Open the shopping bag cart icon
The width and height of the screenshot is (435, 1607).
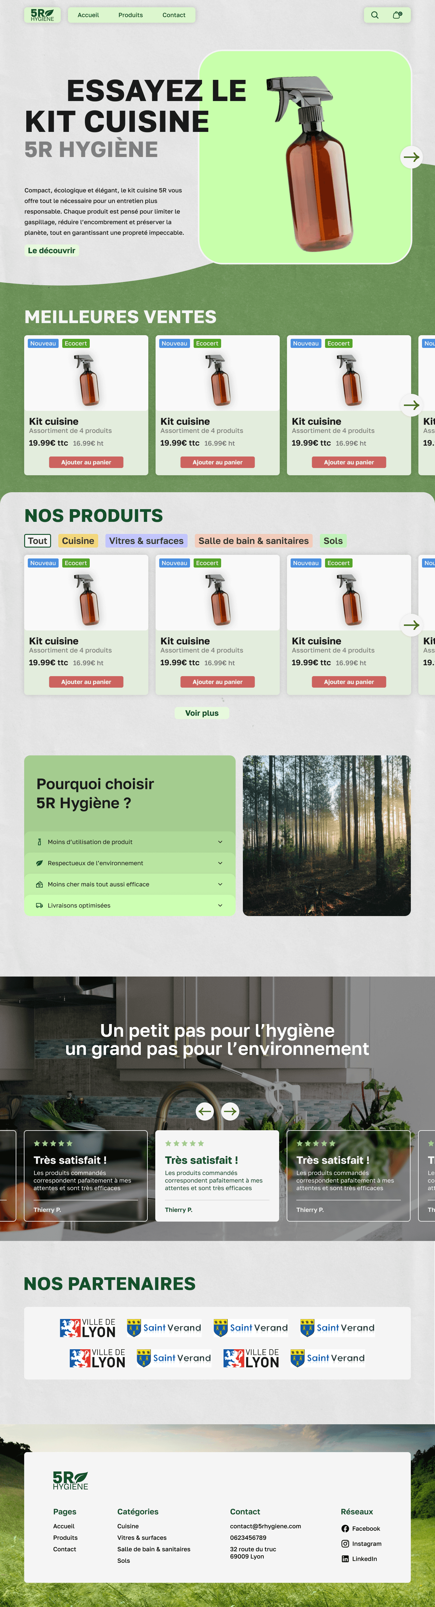(x=397, y=15)
